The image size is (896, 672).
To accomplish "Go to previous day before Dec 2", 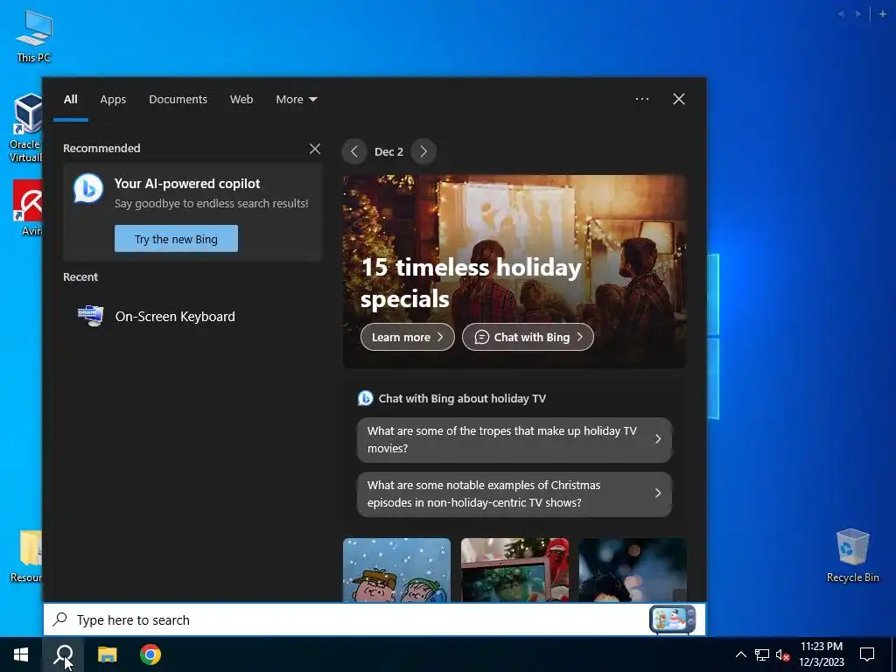I will pos(354,151).
